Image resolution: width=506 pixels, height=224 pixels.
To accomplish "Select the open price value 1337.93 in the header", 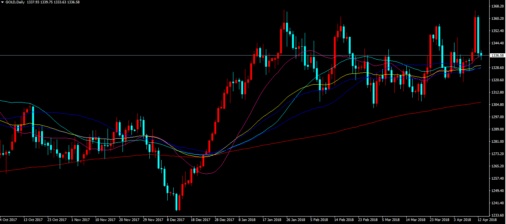I will (34, 2).
